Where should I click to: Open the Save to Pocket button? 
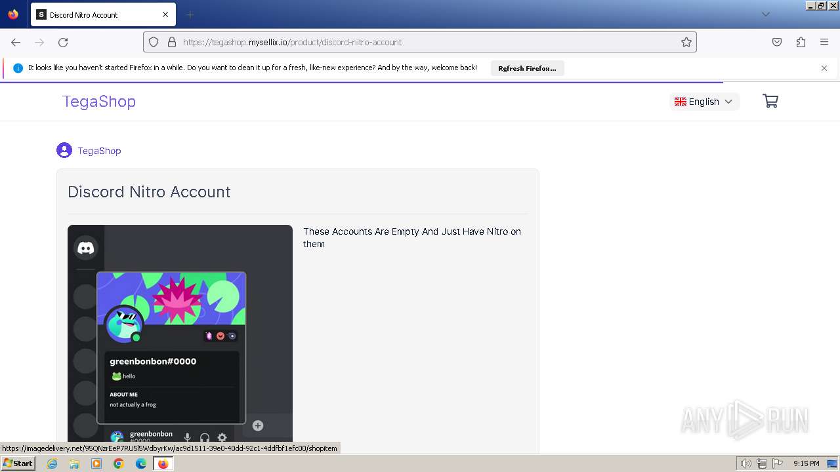point(777,42)
